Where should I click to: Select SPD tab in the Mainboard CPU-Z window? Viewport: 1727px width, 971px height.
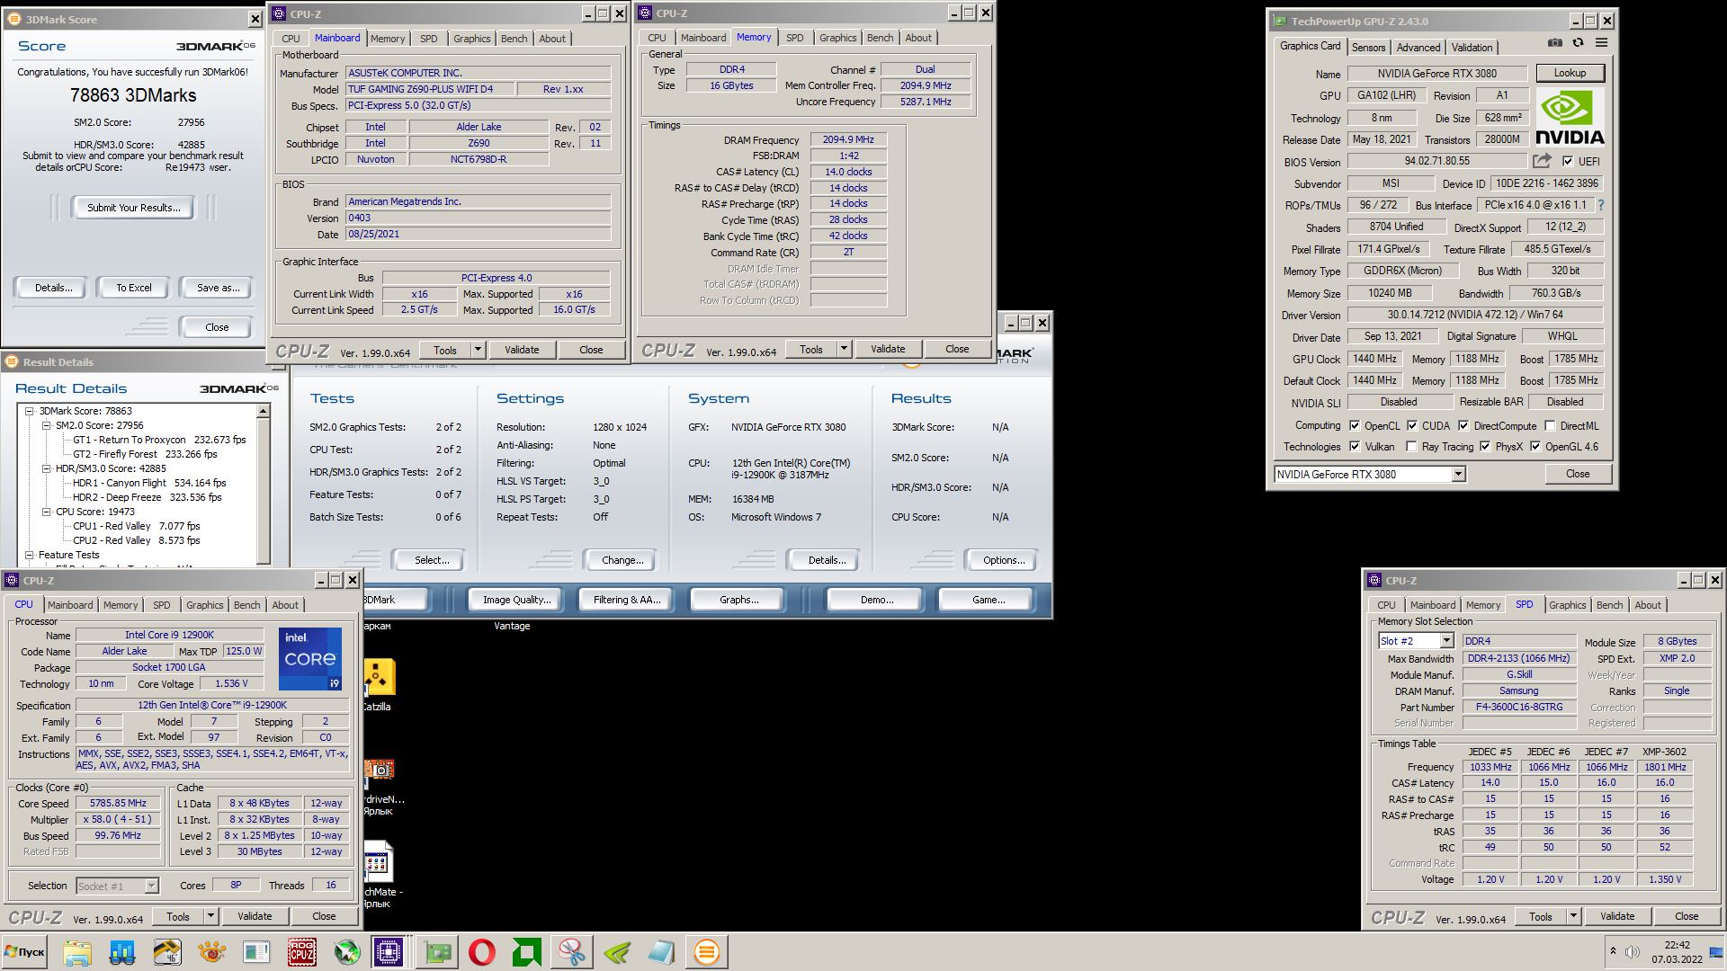click(x=429, y=39)
